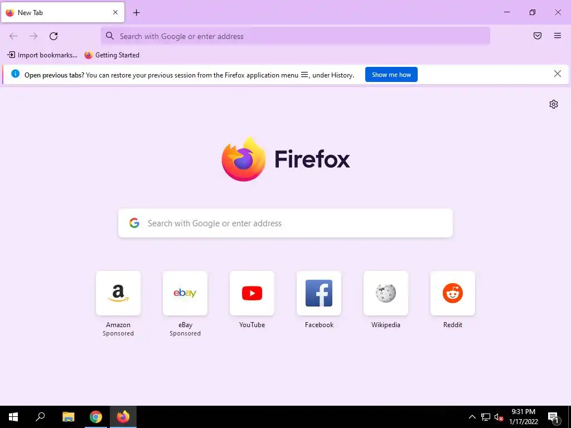Open the clock showing 9:31 PM
This screenshot has height=428, width=571.
click(523, 417)
